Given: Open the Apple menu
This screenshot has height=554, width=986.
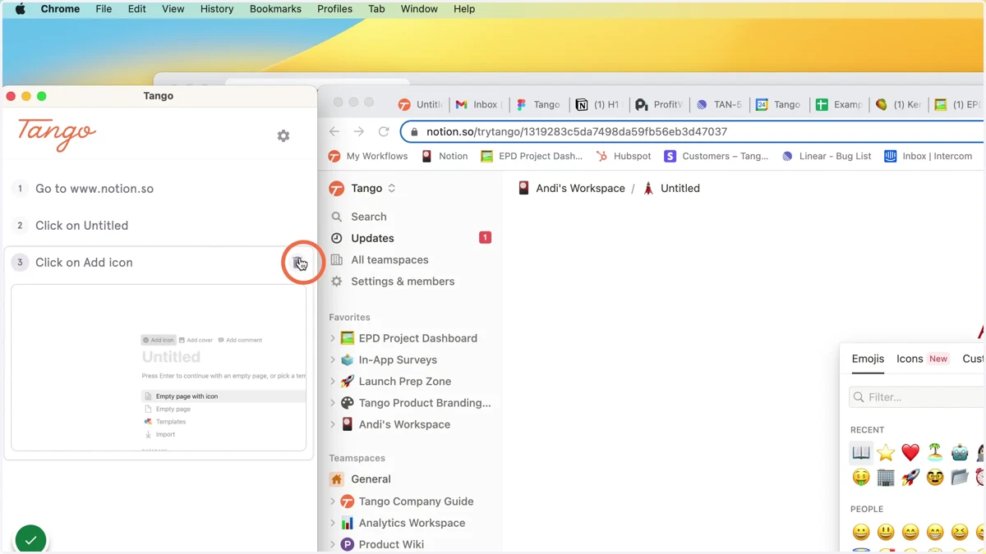Looking at the screenshot, I should pyautogui.click(x=21, y=9).
